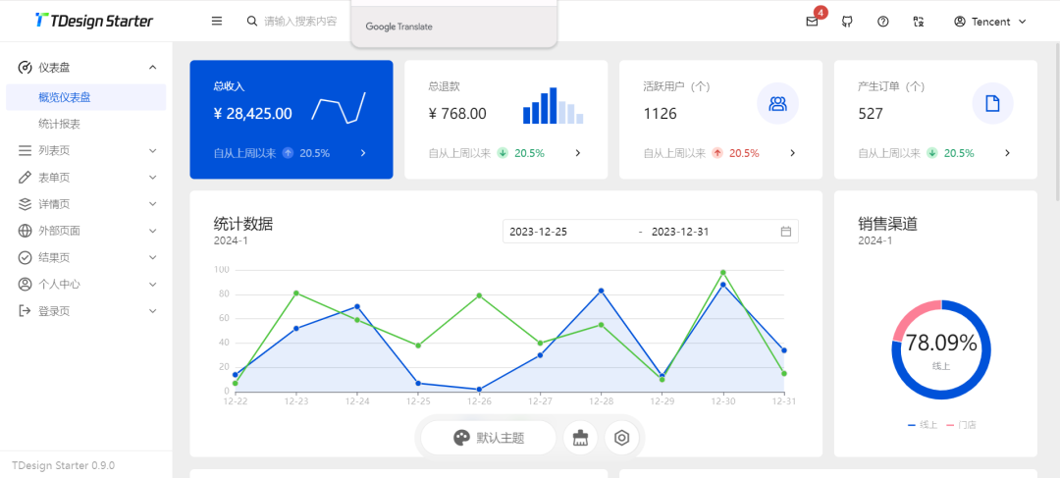Viewport: 1060px width, 478px height.
Task: Toggle the 门店 legend item in donut chart
Action: (x=962, y=425)
